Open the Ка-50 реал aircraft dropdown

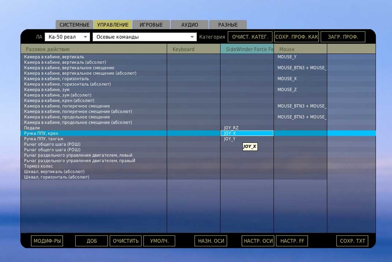[67, 37]
